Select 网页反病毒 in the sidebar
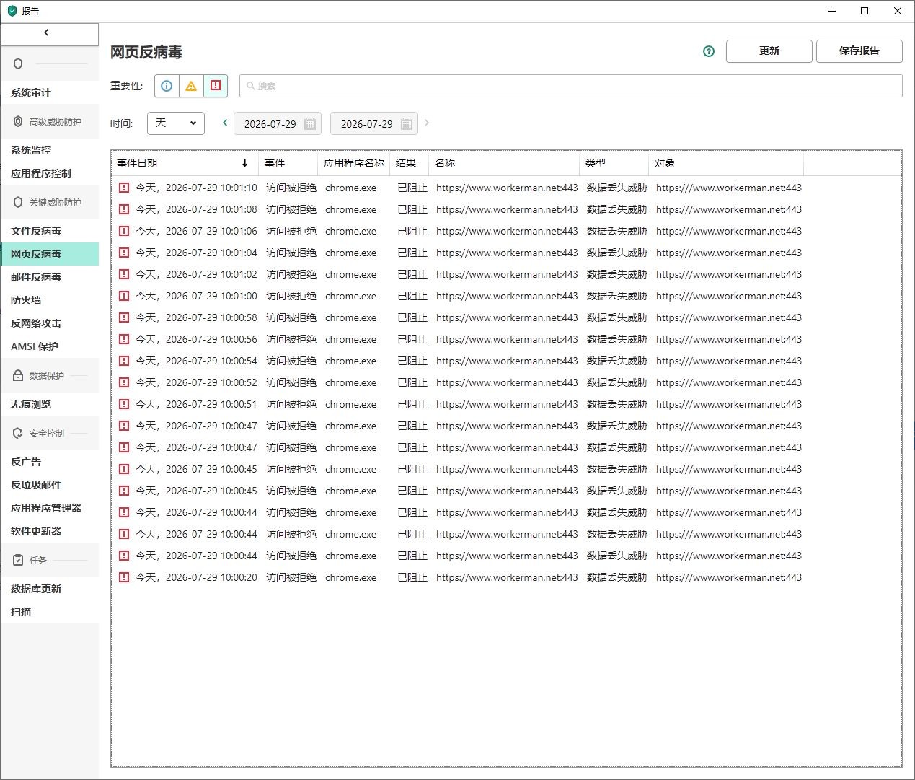The height and width of the screenshot is (780, 915). (50, 254)
